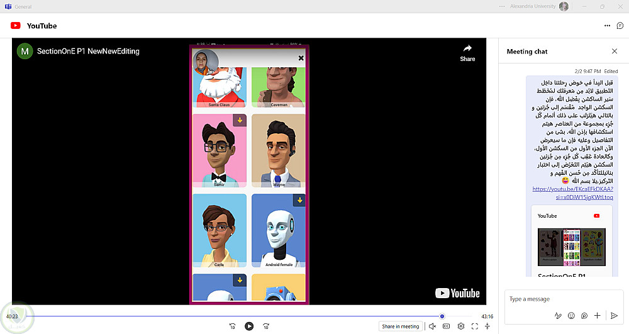Unmute the video with the speaker icon
This screenshot has height=334, width=629.
point(433,326)
